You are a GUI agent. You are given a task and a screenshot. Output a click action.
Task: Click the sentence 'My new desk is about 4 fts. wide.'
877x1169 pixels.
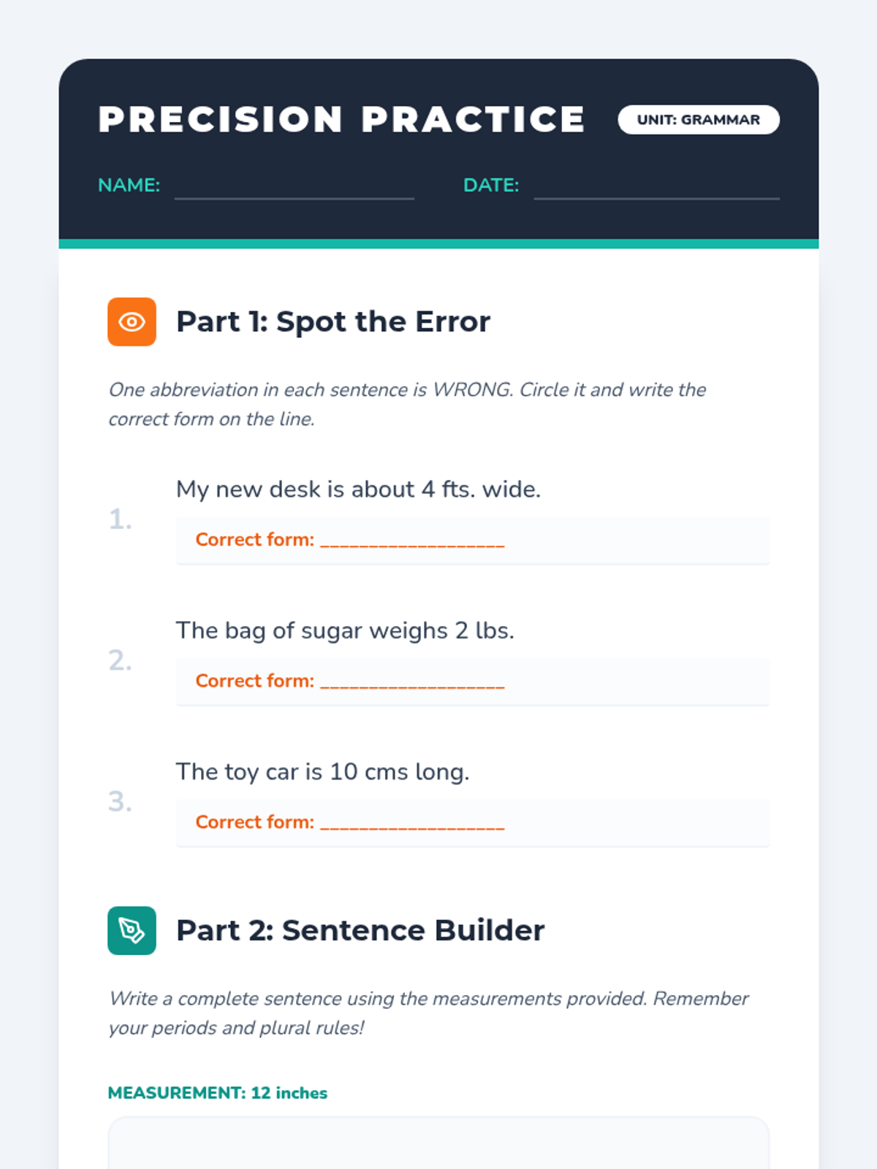click(358, 489)
